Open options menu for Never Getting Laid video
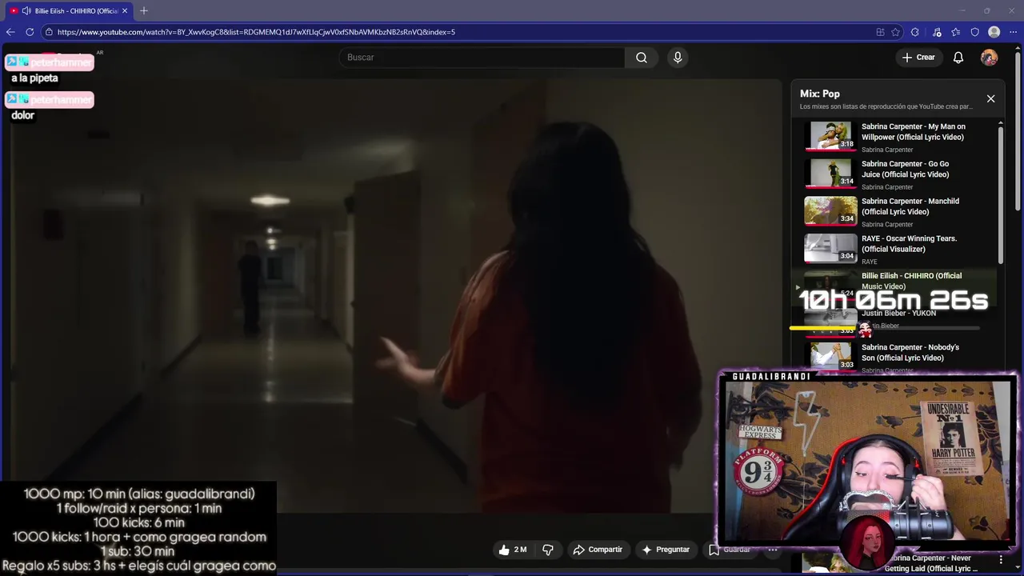Image resolution: width=1024 pixels, height=576 pixels. tap(1001, 560)
